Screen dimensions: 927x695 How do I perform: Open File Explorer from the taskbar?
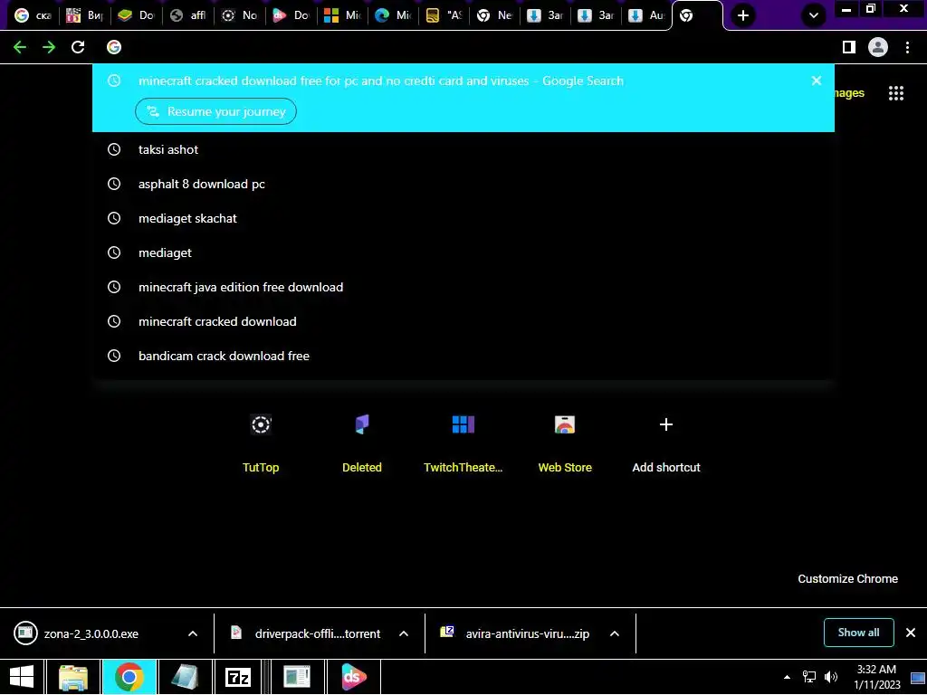coord(73,677)
